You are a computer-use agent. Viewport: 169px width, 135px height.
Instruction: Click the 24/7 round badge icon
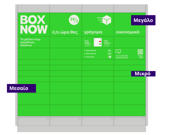pyautogui.click(x=74, y=20)
